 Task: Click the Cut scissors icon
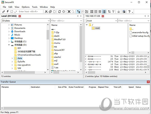(46, 11)
